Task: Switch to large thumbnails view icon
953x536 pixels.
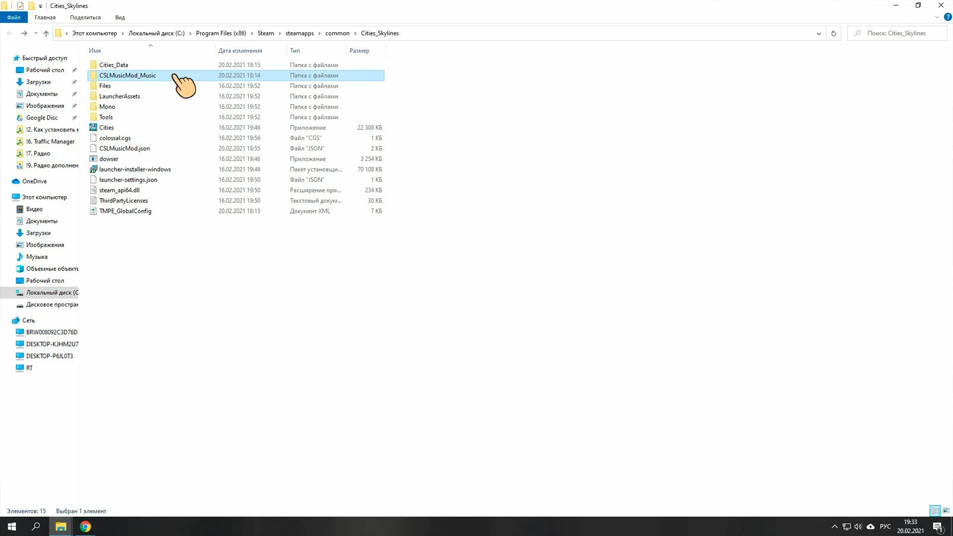Action: tap(946, 511)
